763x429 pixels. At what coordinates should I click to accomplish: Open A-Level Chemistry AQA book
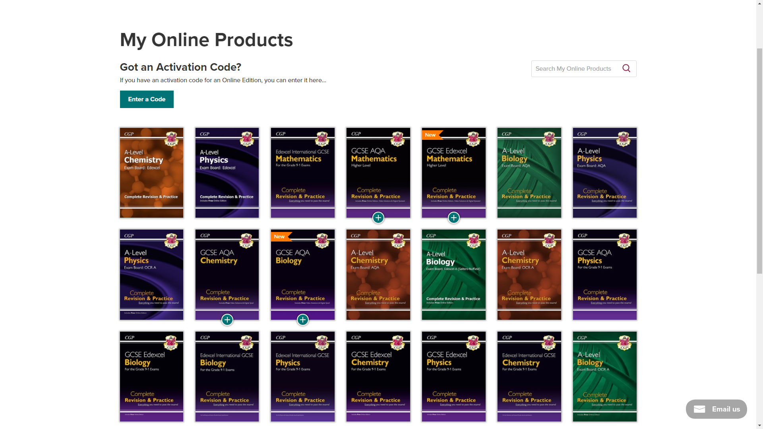click(378, 274)
